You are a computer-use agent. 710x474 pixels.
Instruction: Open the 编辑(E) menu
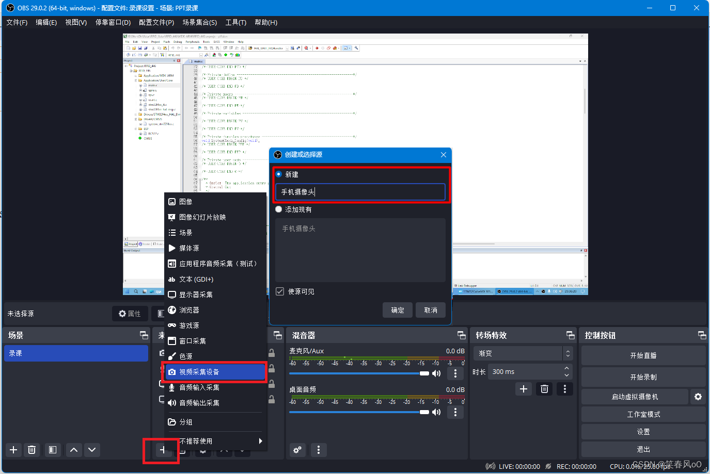coord(46,22)
